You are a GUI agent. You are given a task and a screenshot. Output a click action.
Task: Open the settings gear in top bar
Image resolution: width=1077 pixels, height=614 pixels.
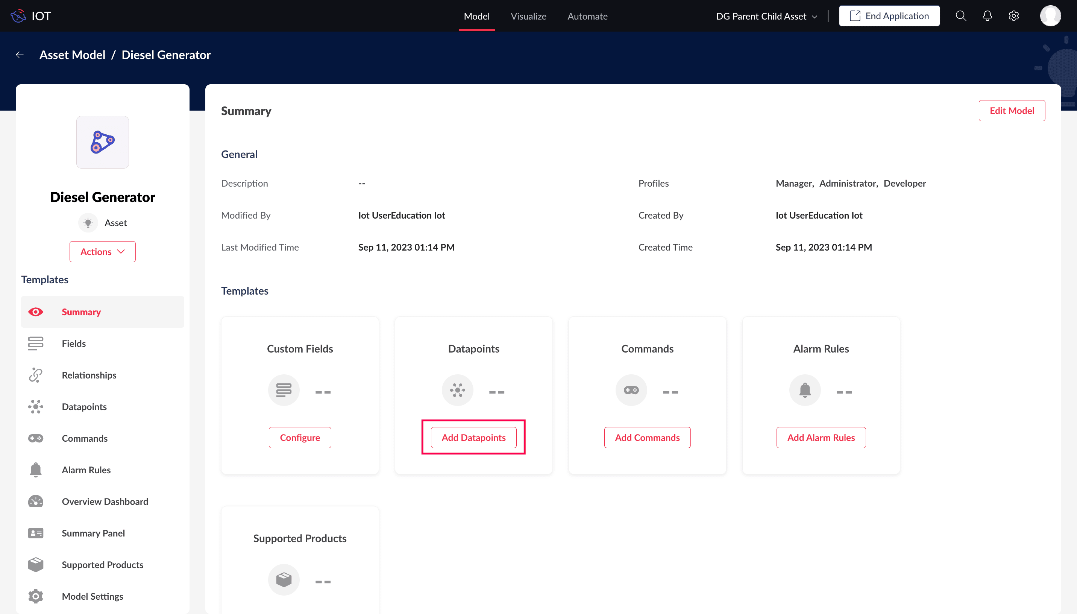pos(1013,16)
